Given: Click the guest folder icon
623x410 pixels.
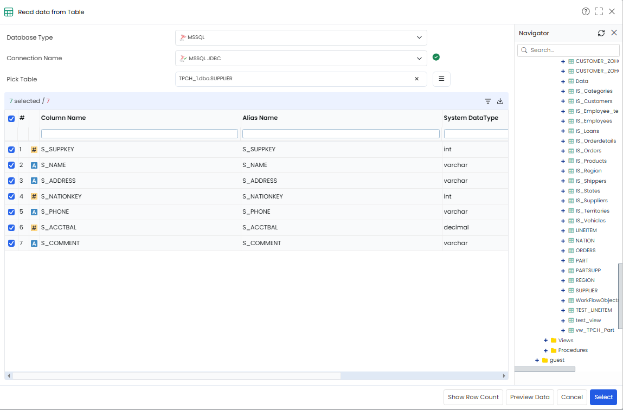Looking at the screenshot, I should tap(545, 360).
